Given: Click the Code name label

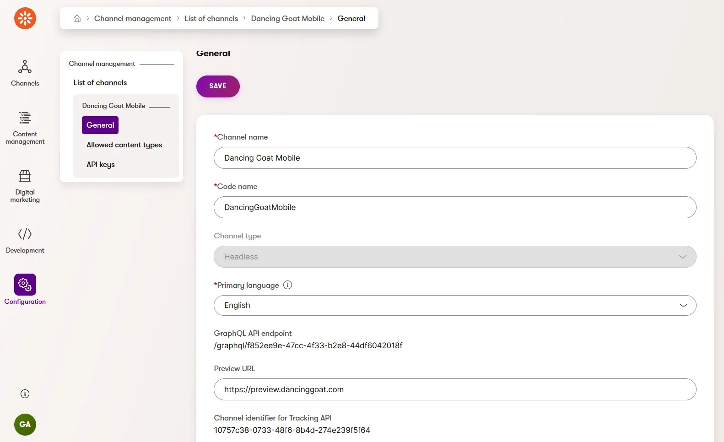Looking at the screenshot, I should (x=236, y=186).
